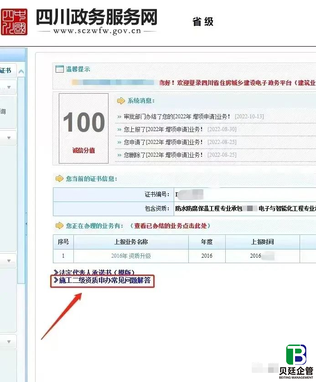Click the [2022-10-13] message date
Viewport: 316px width, 382px height.
pos(249,117)
